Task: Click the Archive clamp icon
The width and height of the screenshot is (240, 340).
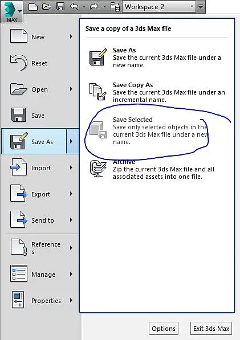Action: (x=98, y=169)
